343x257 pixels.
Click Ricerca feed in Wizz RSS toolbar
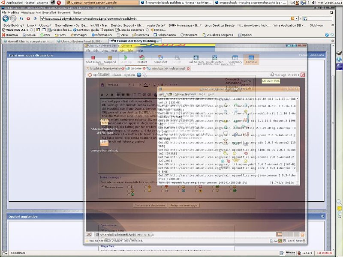coord(60,30)
